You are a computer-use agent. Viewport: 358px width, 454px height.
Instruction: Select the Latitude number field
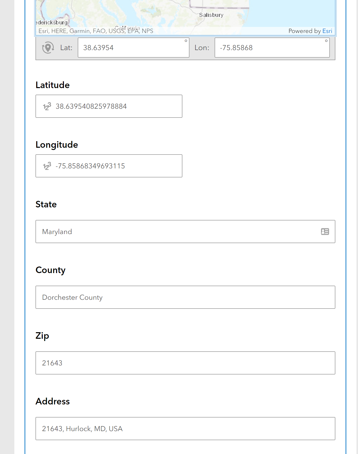109,106
